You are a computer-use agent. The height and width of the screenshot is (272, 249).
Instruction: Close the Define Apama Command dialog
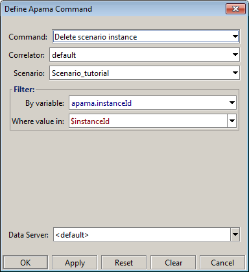point(235,9)
